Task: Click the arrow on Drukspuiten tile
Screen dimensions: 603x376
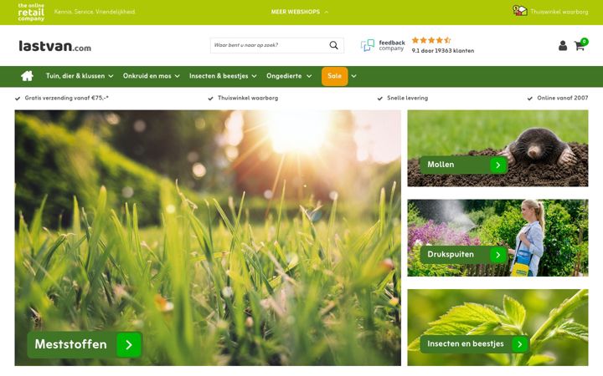Action: click(498, 255)
